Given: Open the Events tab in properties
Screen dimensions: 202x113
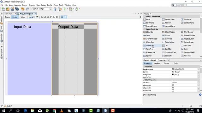Looking at the screenshot, I should (x=166, y=63).
